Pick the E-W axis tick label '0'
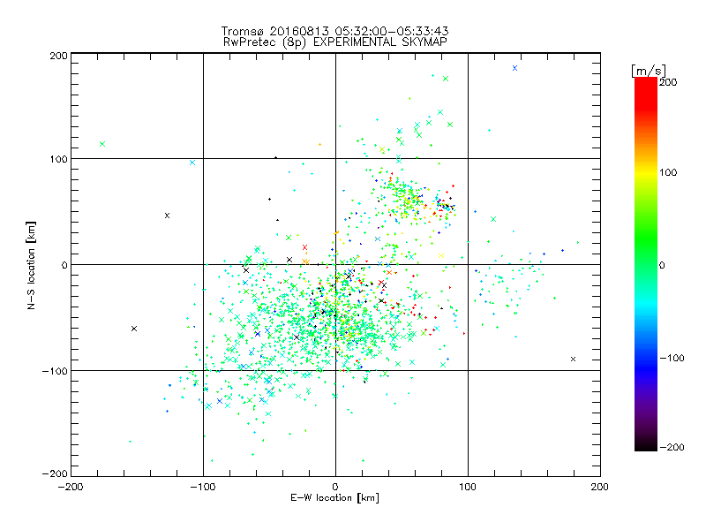 335,487
